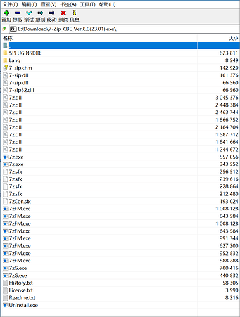Image resolution: width=240 pixels, height=317 pixels.
Task: Select 7z.dll with size 2 184 704
Action: [121, 127]
